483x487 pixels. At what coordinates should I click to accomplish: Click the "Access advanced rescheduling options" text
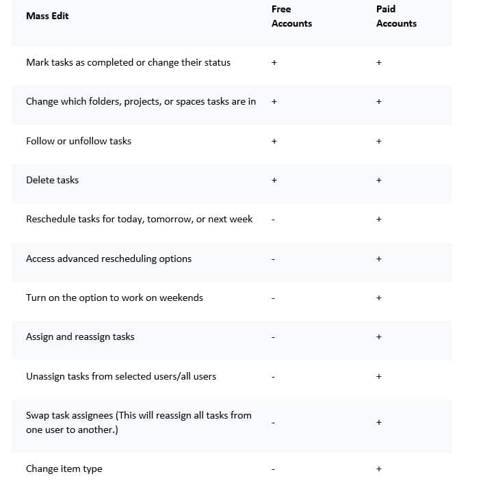109,259
